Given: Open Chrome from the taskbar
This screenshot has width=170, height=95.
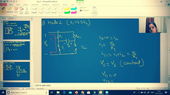Looking at the screenshot, I should coord(83,92).
